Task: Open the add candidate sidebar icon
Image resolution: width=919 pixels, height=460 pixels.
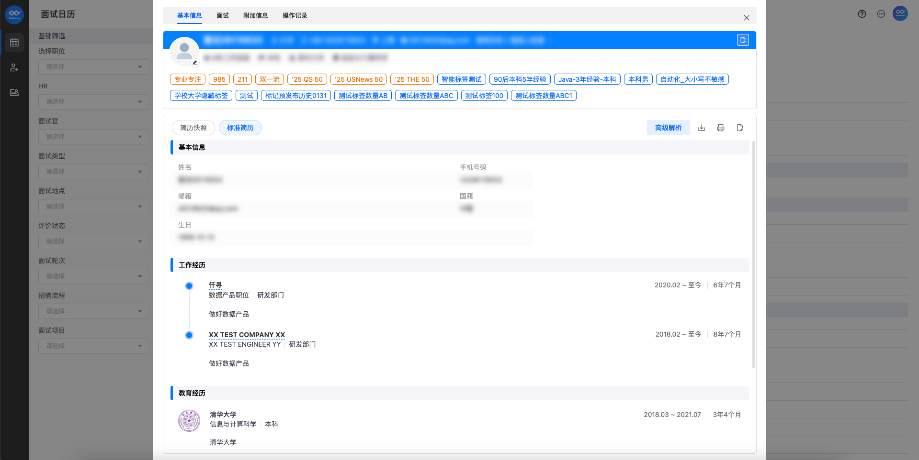Action: coord(14,67)
